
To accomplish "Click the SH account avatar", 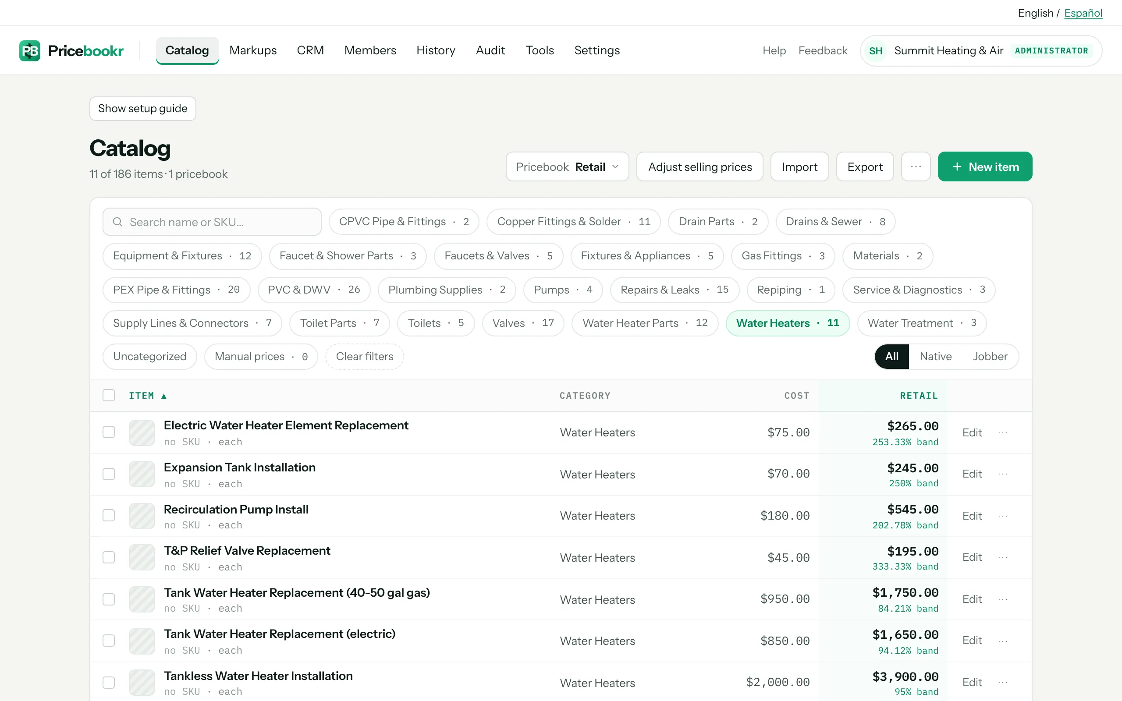I will [875, 50].
